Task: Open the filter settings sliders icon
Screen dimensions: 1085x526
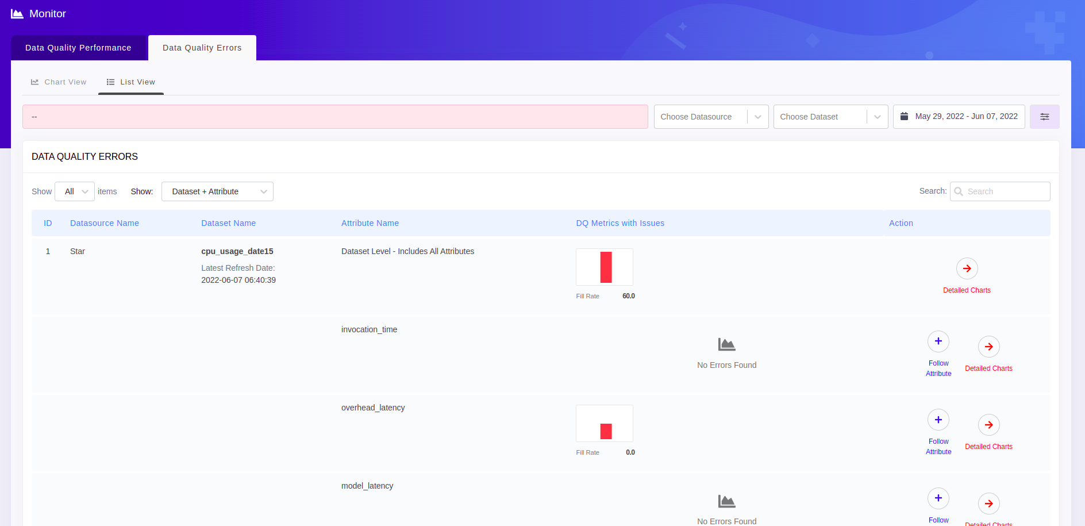Action: 1044,117
